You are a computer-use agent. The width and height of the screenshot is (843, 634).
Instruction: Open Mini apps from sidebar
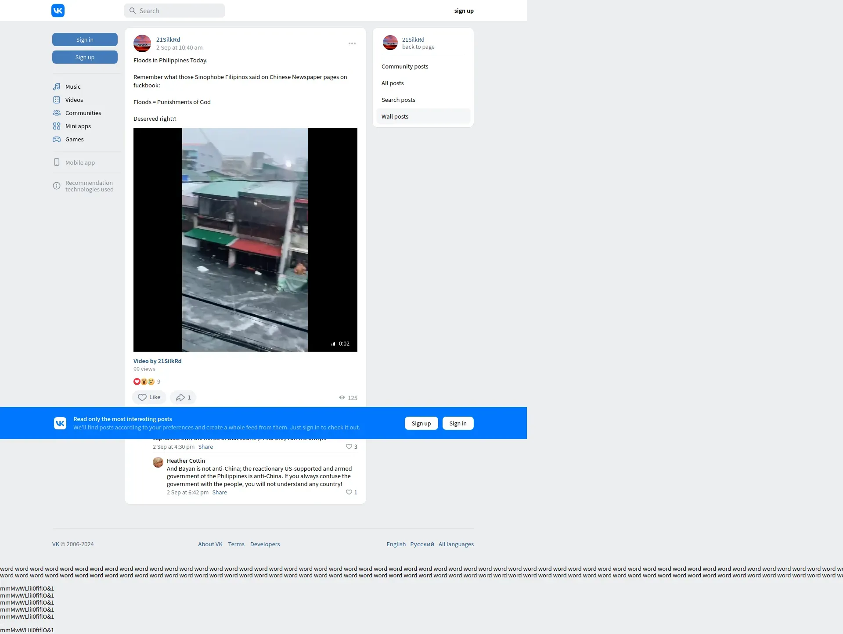(78, 126)
